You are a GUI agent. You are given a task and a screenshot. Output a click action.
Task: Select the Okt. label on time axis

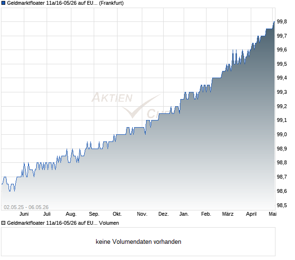[117, 214]
